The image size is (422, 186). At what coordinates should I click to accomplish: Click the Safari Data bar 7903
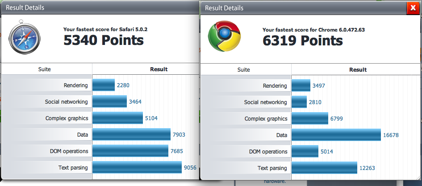tap(132, 134)
